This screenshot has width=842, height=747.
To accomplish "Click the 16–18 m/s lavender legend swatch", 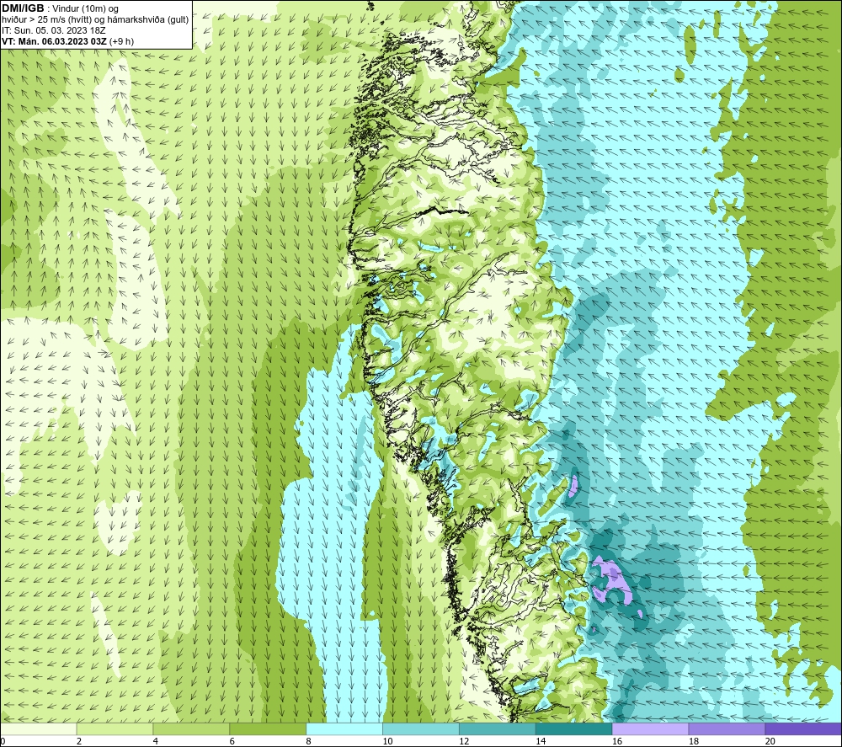I will pos(650,729).
